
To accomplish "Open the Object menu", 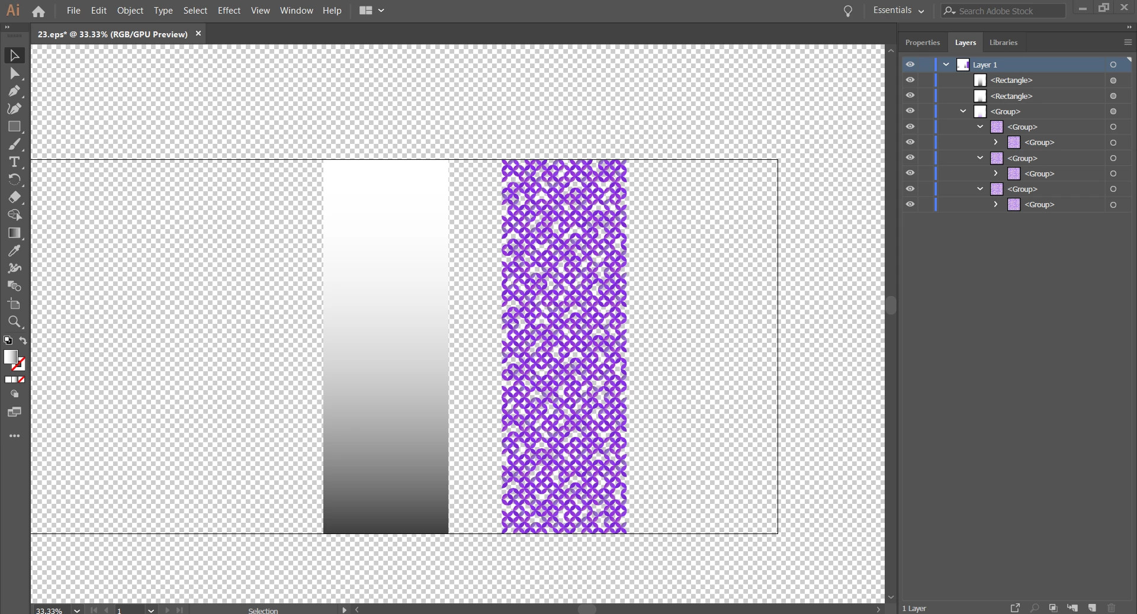I will click(130, 11).
